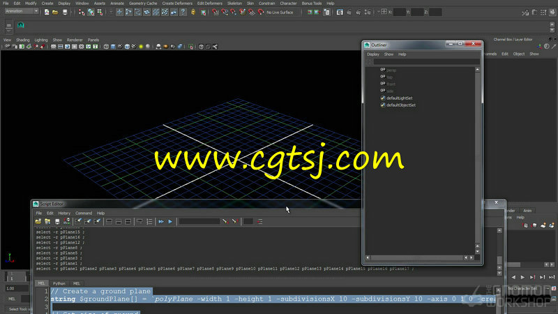The width and height of the screenshot is (558, 314).
Task: Click Execute single play arrow icon
Action: [x=170, y=221]
